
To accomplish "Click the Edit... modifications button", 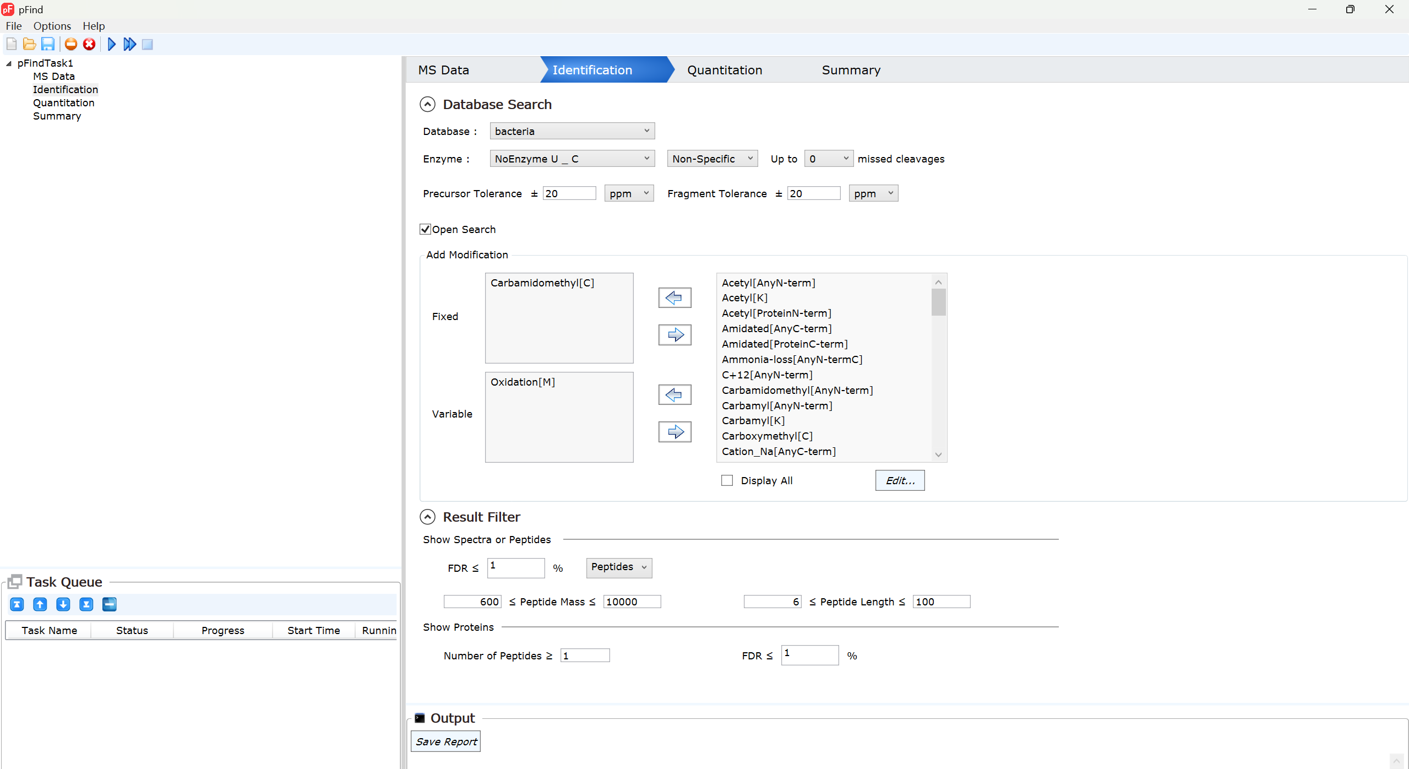I will pos(900,480).
